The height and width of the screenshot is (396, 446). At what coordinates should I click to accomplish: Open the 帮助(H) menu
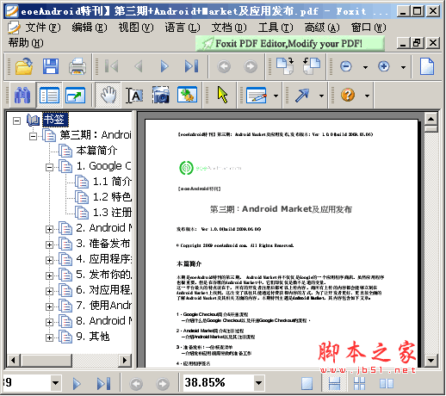coord(26,43)
